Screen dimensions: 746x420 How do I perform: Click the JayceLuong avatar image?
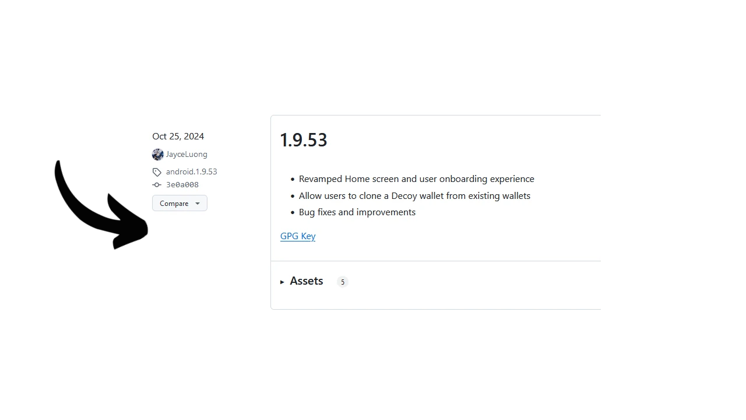pyautogui.click(x=157, y=155)
